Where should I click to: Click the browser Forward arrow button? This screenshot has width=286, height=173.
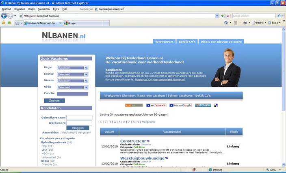click(10, 16)
